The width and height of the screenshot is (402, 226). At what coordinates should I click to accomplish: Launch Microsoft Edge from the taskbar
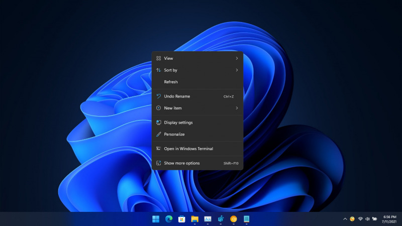pos(169,219)
